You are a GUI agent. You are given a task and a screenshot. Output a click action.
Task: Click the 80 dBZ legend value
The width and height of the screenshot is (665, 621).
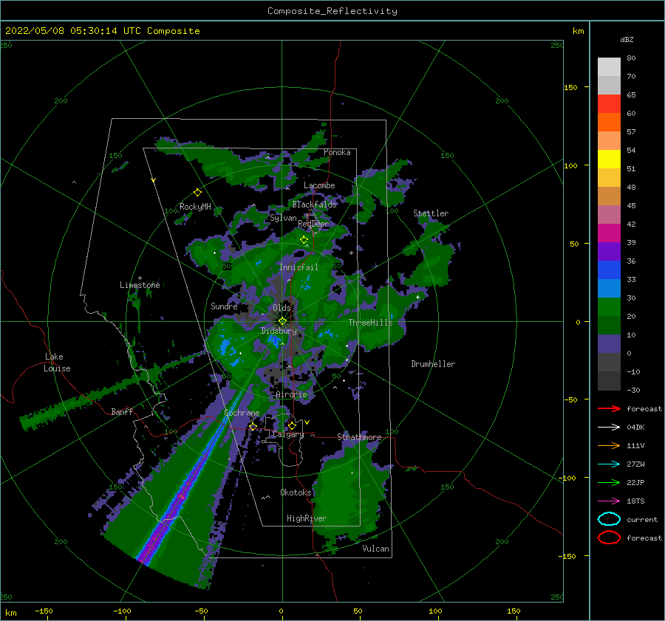(631, 58)
